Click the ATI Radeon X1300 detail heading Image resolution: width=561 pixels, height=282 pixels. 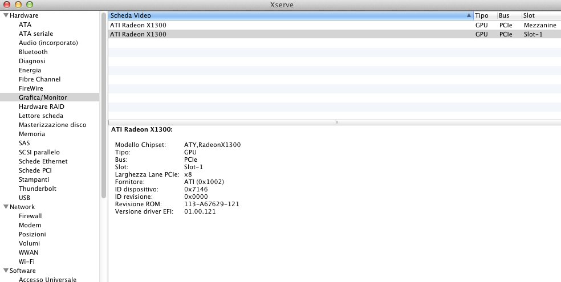point(142,129)
